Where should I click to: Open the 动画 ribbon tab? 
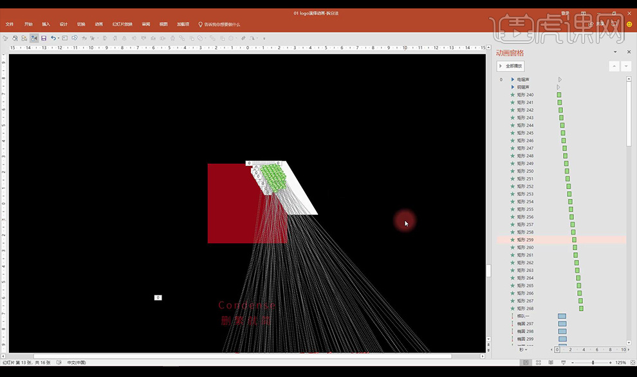(98, 24)
